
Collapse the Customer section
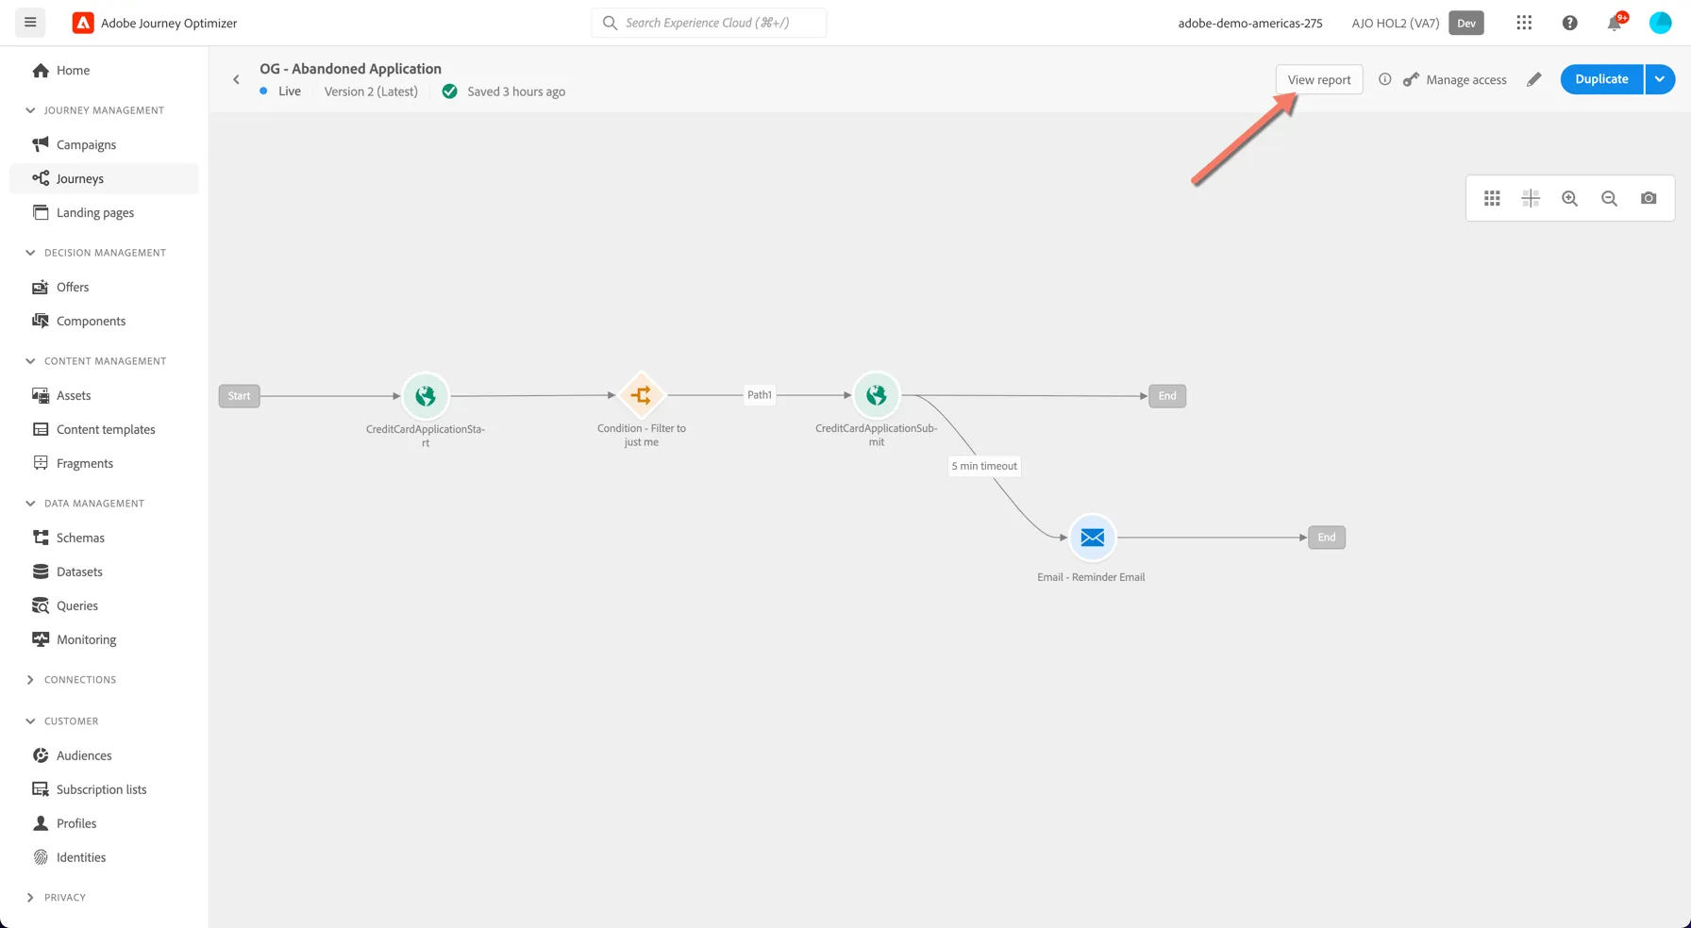[30, 721]
